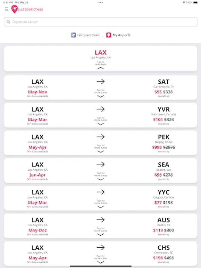The height and width of the screenshot is (268, 201).
Task: Tap the three dots at top center
Action: (x=101, y=2)
